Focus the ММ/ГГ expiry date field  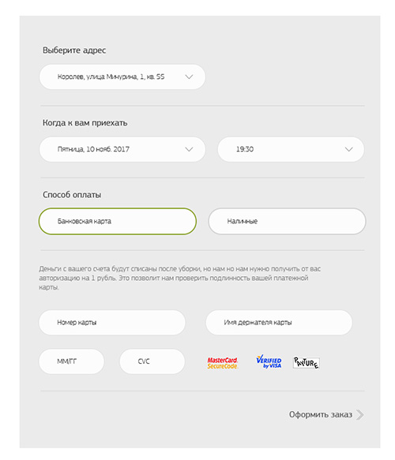71,361
